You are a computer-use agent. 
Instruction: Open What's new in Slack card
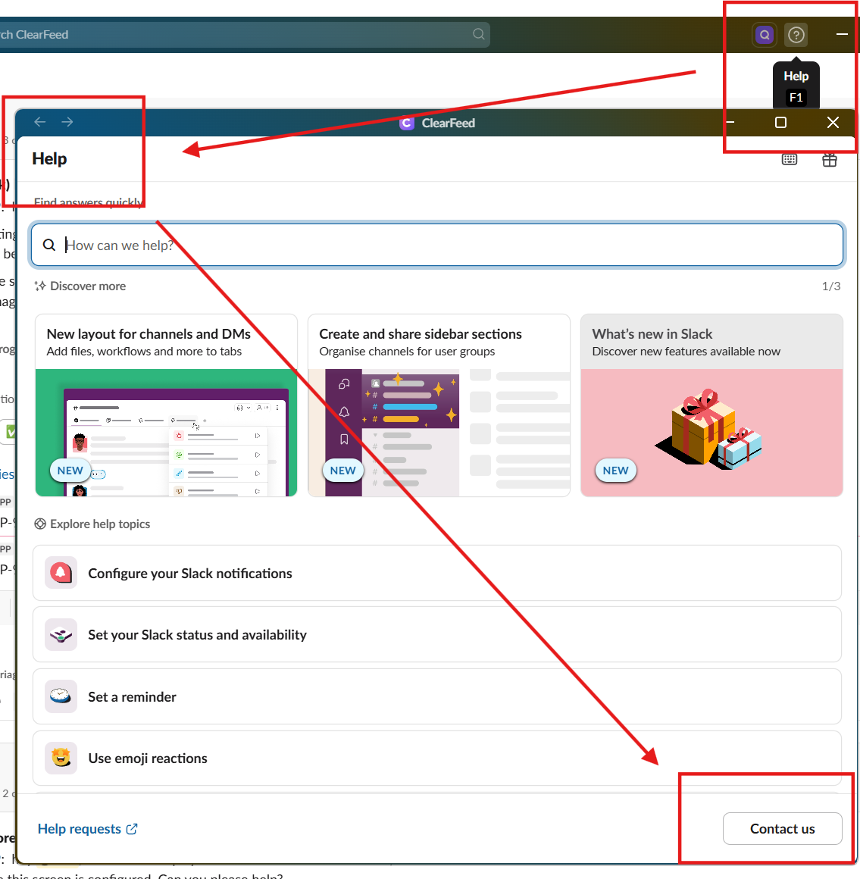[711, 405]
